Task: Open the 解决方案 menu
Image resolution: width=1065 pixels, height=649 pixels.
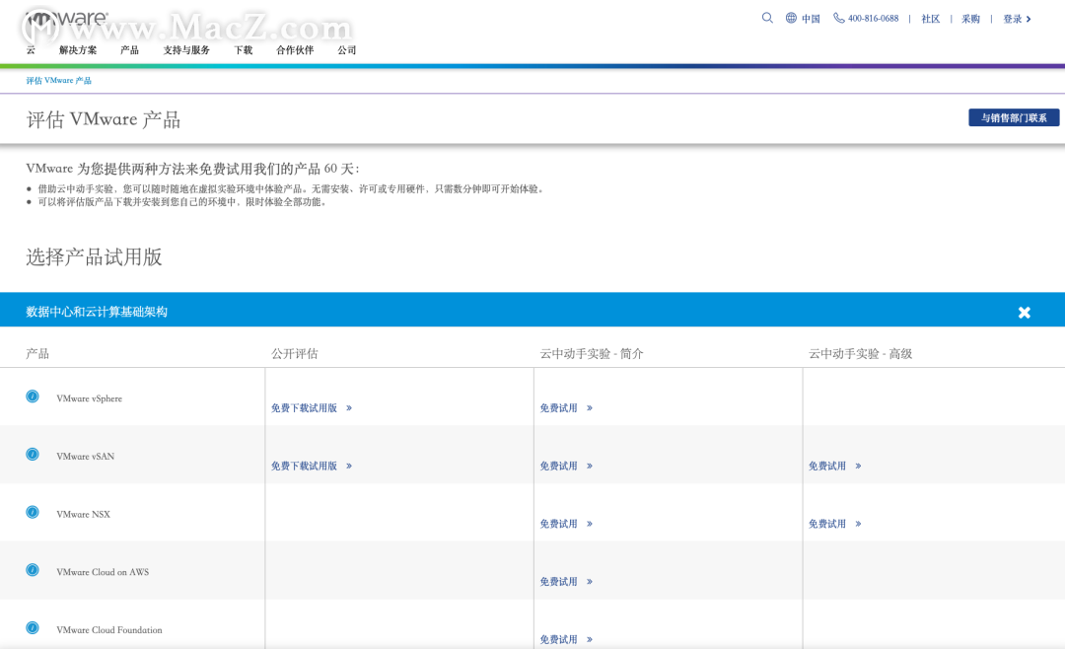Action: (x=78, y=50)
